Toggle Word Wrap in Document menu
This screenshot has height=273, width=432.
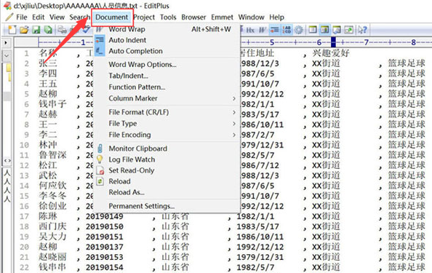(167, 29)
